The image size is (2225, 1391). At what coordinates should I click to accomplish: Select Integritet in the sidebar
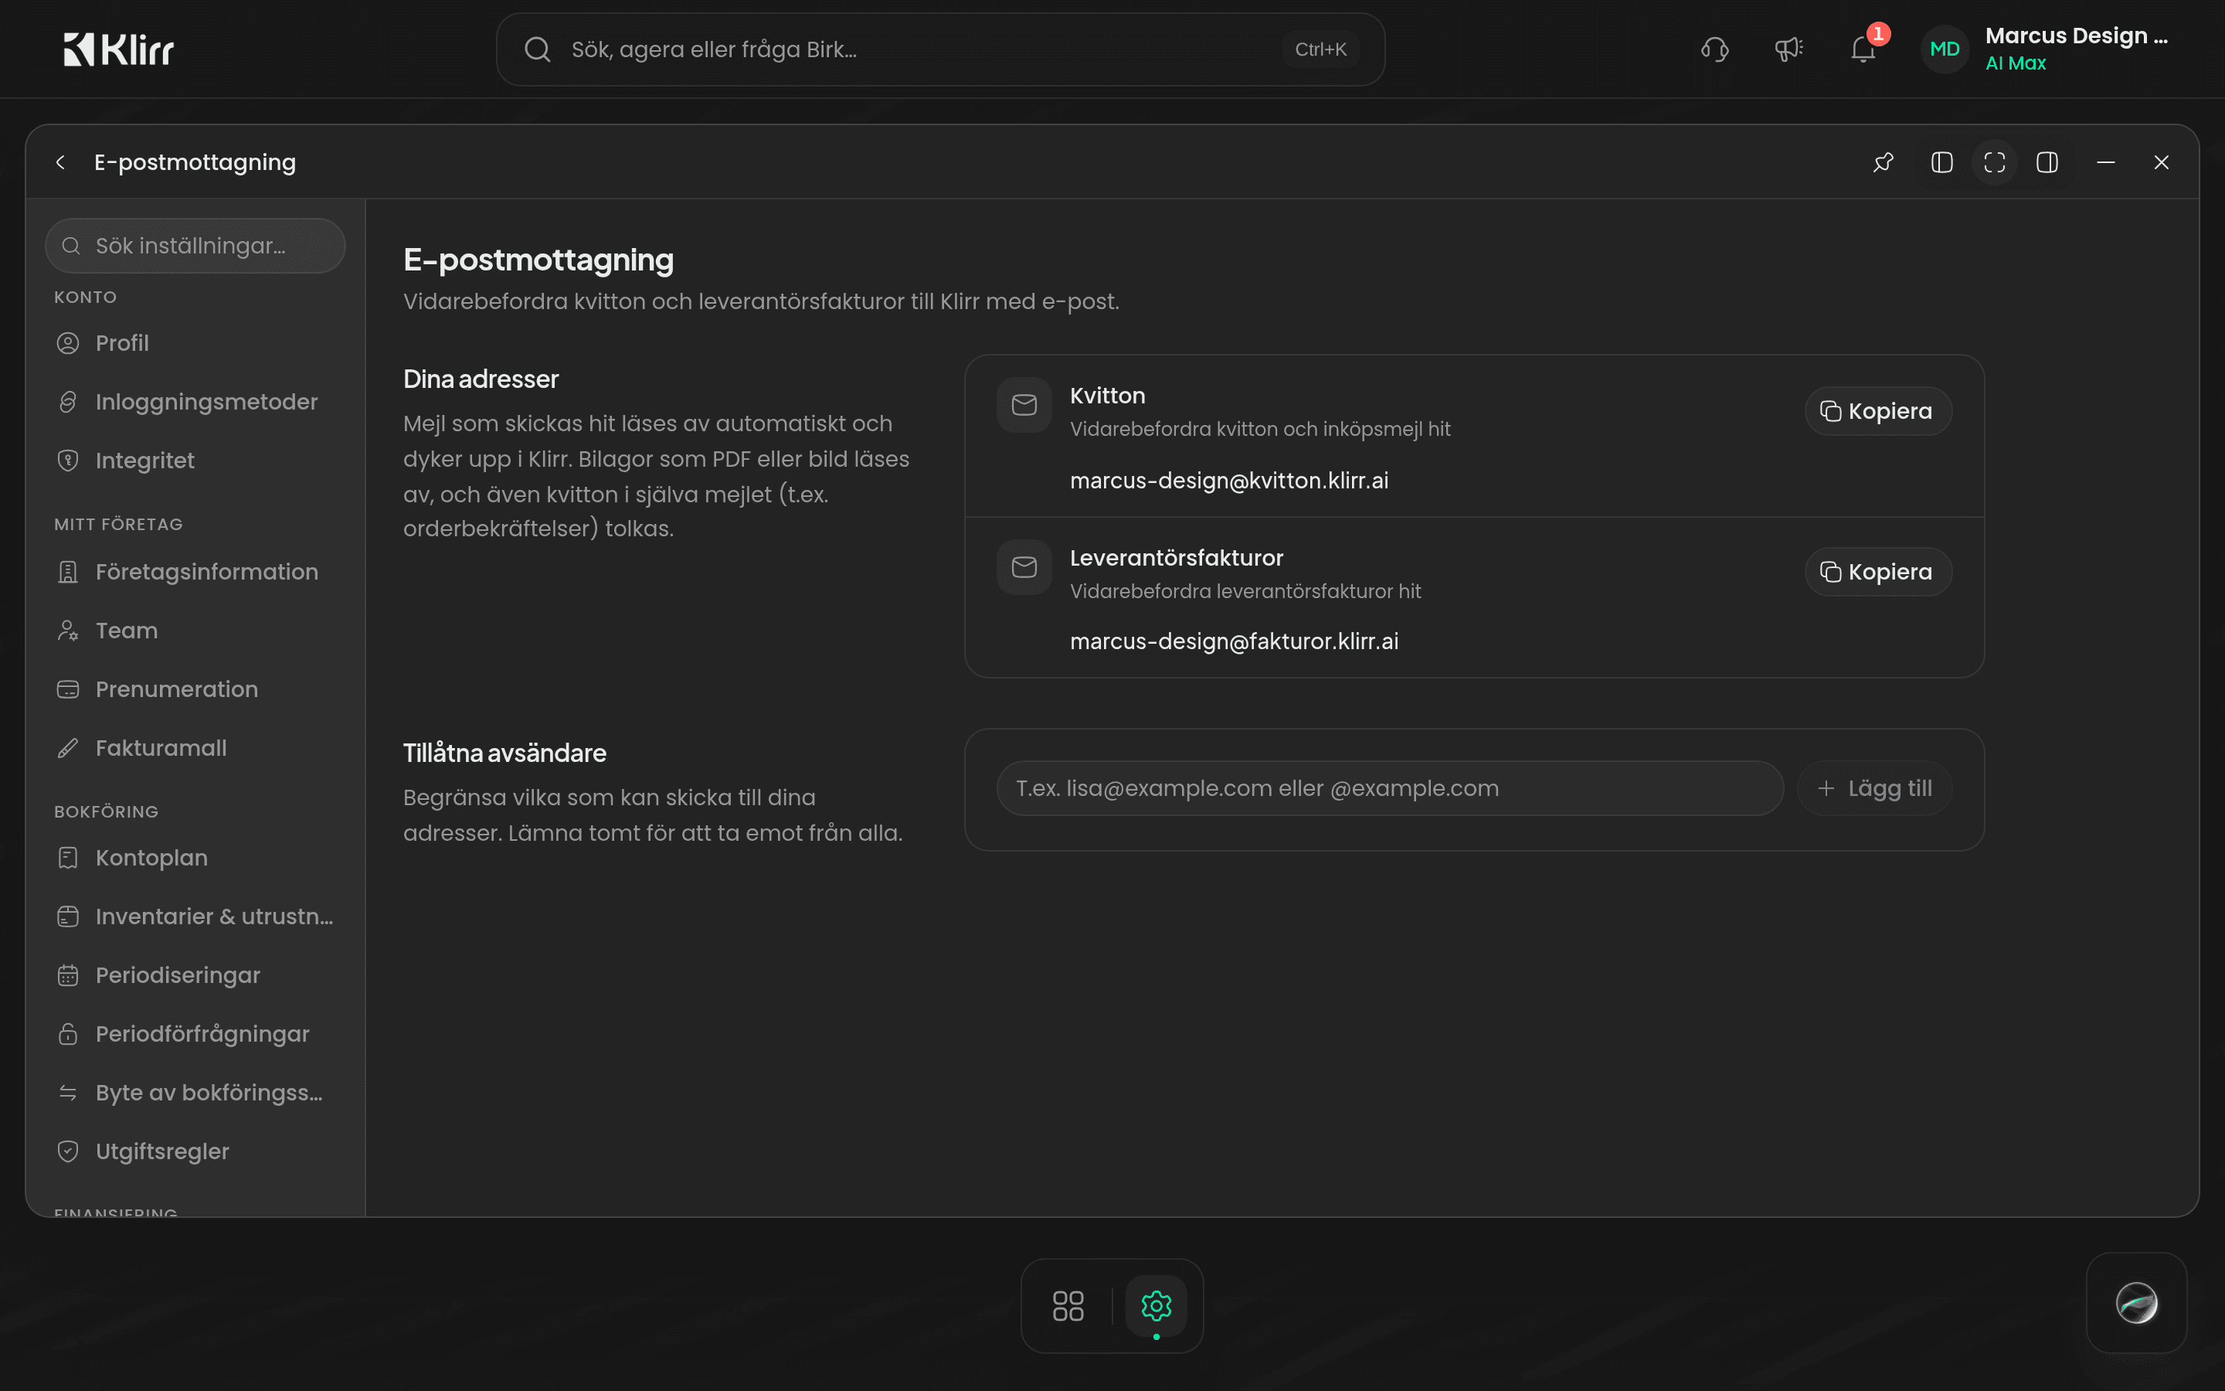(x=195, y=461)
